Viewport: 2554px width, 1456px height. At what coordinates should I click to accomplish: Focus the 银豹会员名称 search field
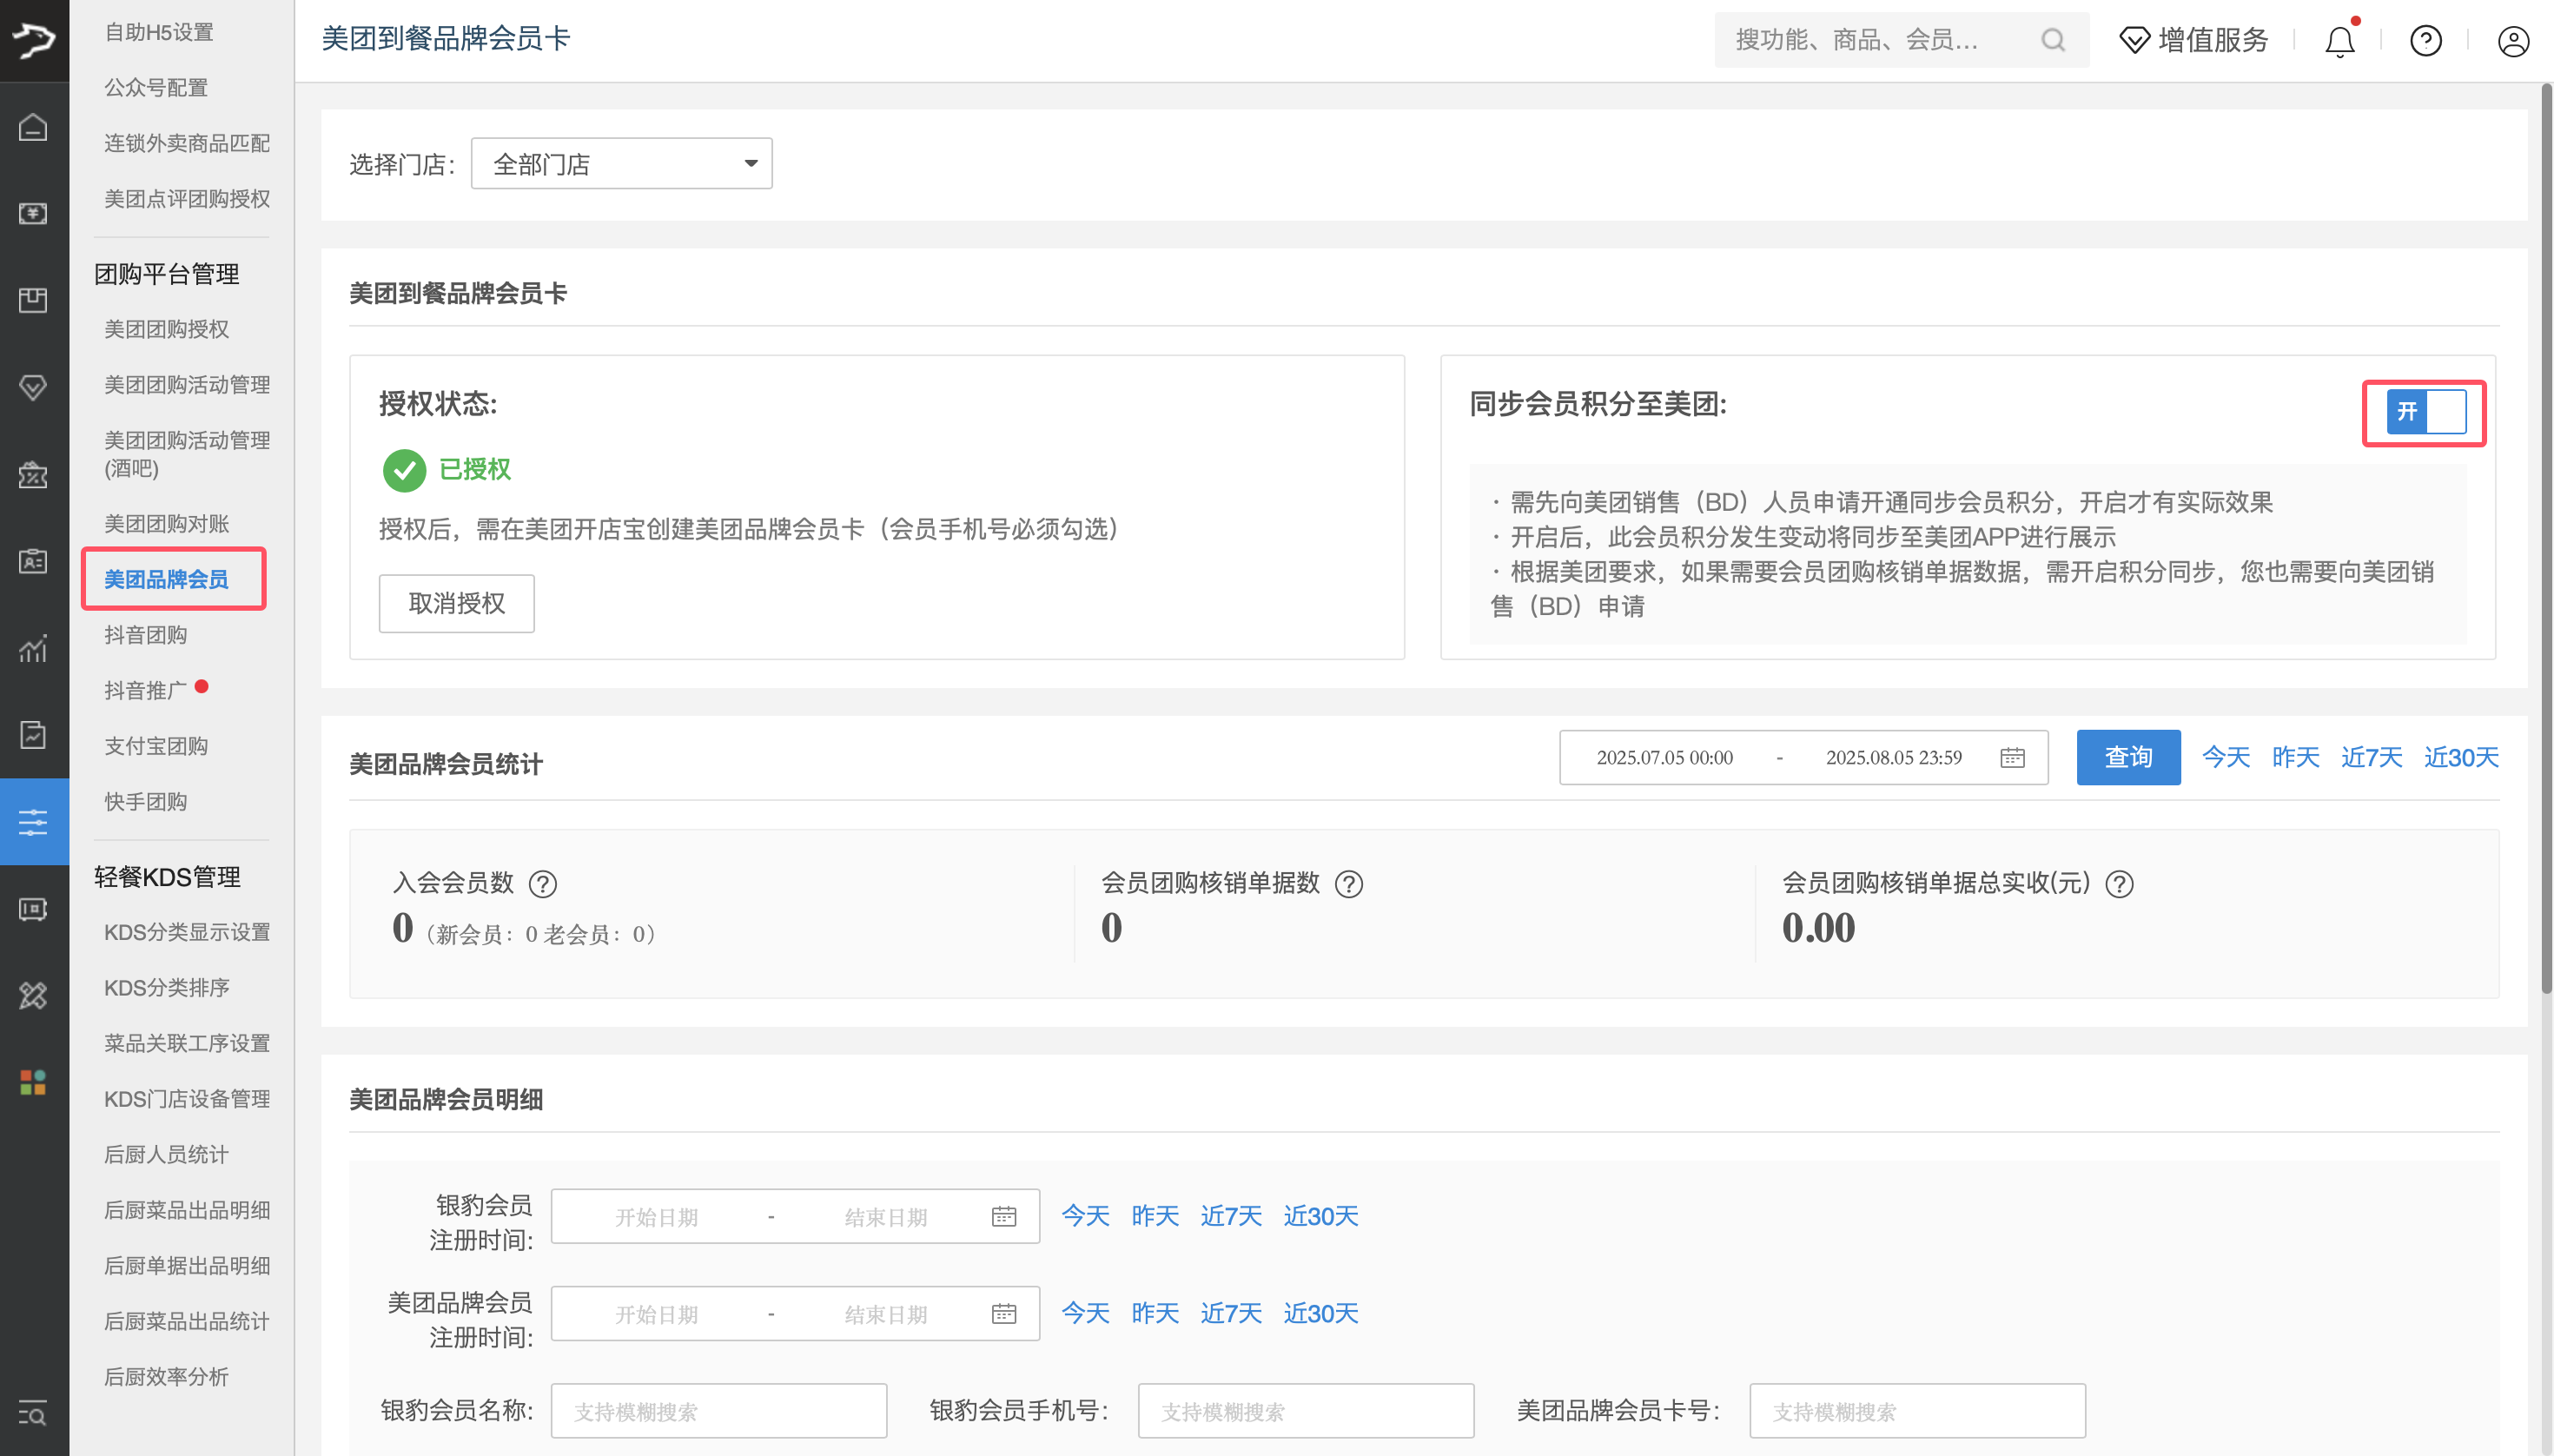[719, 1411]
